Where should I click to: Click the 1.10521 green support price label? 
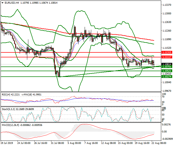tap(167, 71)
